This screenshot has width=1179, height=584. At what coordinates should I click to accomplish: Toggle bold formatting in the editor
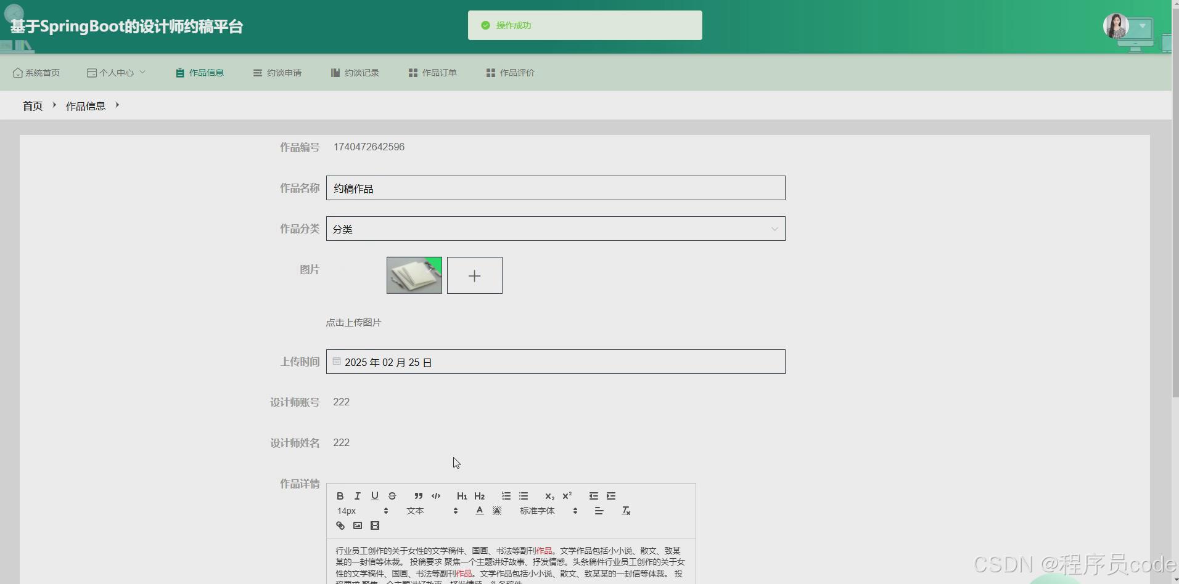pos(340,496)
